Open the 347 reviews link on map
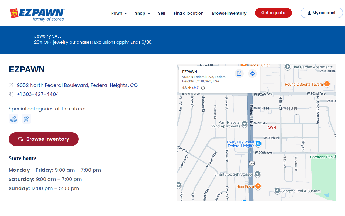345x216 pixels. click(x=196, y=88)
